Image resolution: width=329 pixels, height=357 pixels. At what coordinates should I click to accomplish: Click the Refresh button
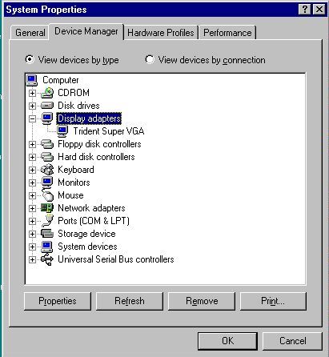130,301
